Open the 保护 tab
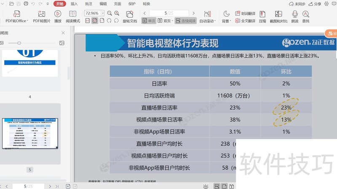This screenshot has height=189, width=337. [132, 4]
